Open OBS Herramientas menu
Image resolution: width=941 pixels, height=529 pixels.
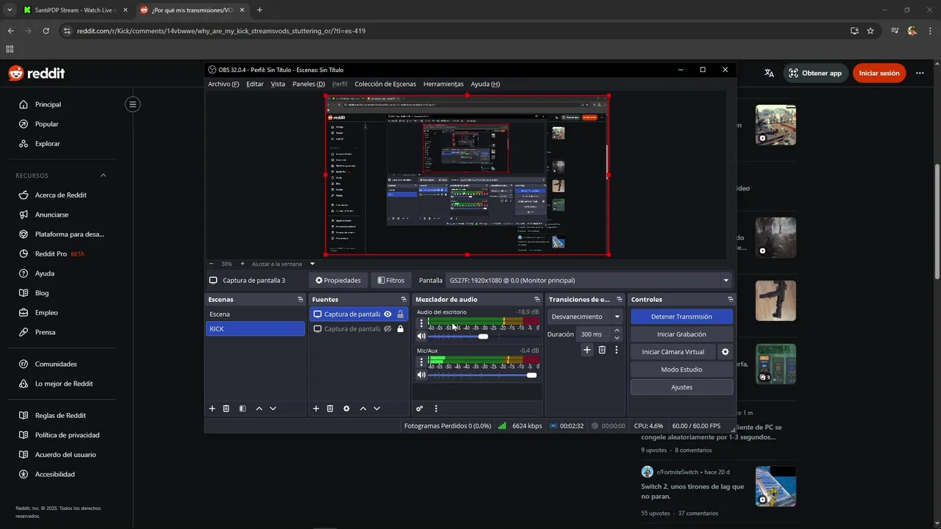(x=443, y=84)
